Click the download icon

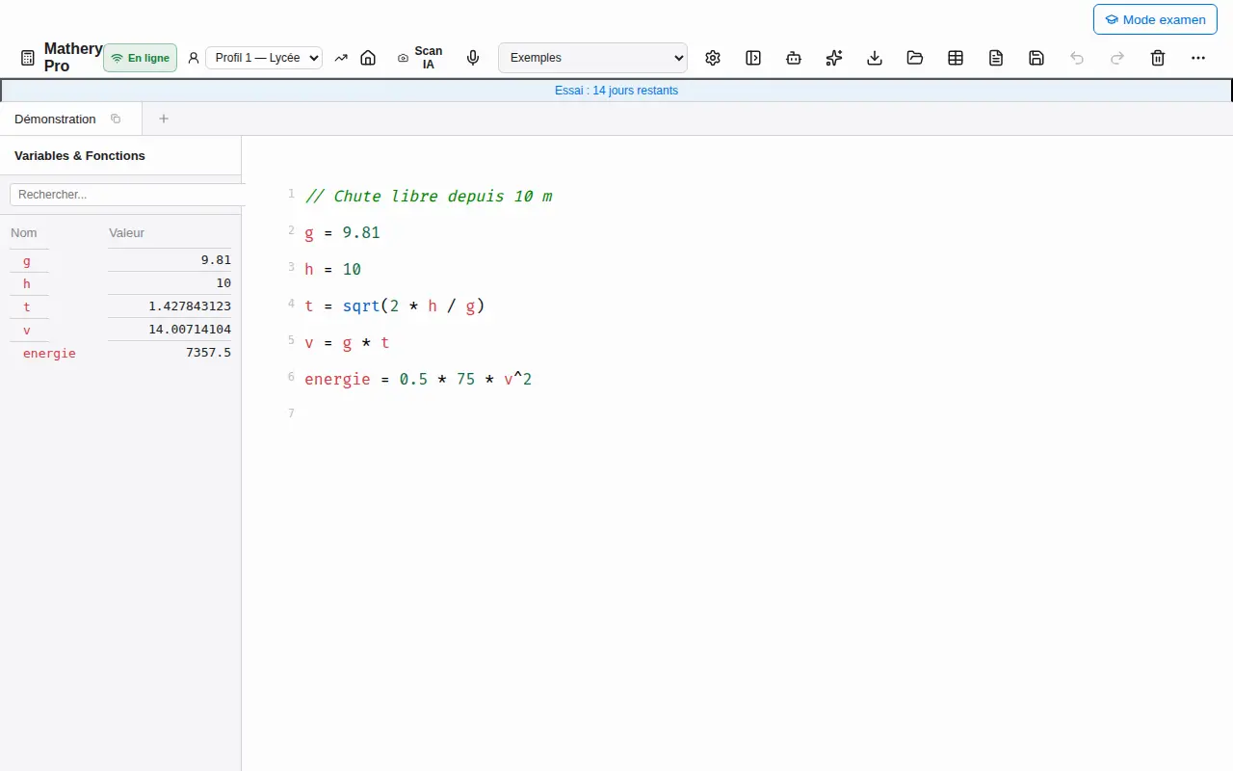875,58
